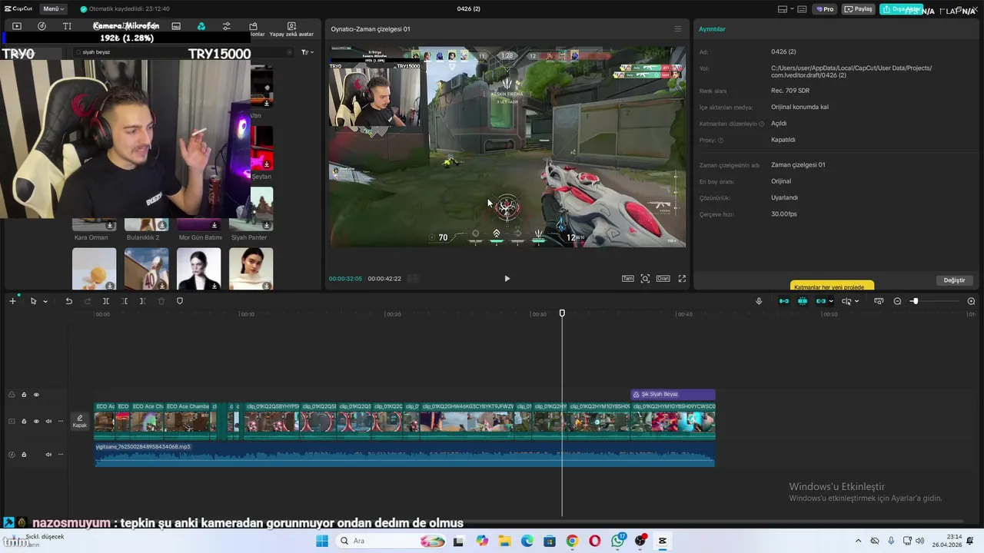Enter fullscreen preview

682,279
